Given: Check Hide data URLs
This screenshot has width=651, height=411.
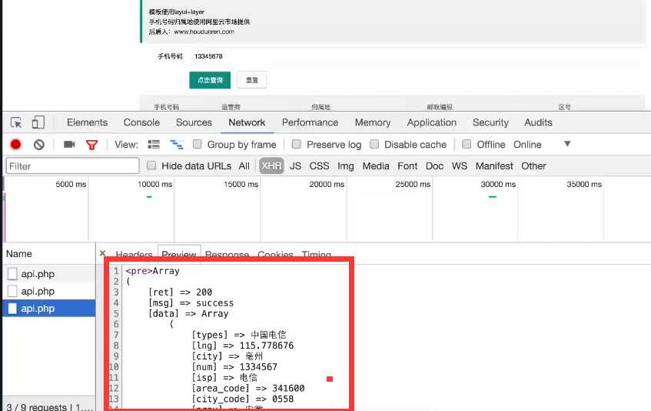Looking at the screenshot, I should pyautogui.click(x=151, y=165).
